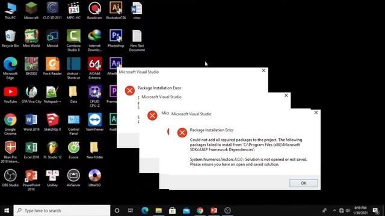This screenshot has width=385, height=216.
Task: Select the Ecosia desktop icon
Action: (73, 150)
